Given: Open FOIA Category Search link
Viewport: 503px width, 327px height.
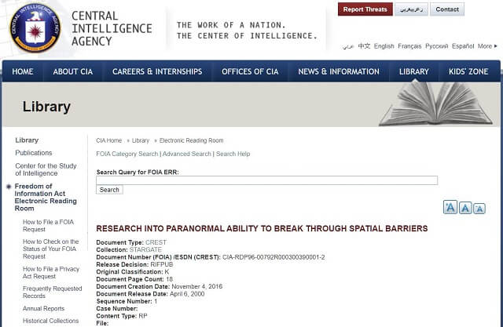Looking at the screenshot, I should pos(127,154).
